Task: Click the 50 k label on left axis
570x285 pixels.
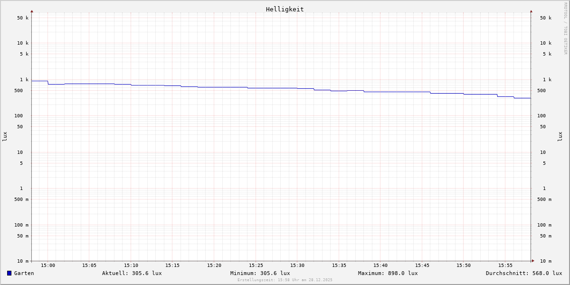Action: point(23,18)
